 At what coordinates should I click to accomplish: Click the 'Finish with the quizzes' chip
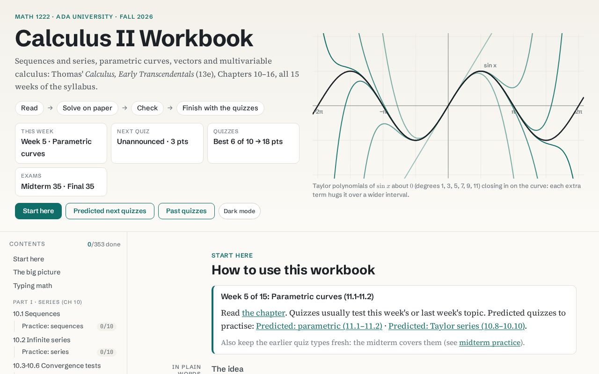pyautogui.click(x=220, y=108)
